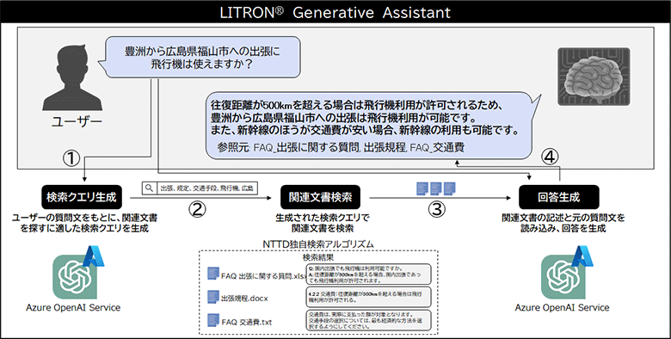Click the Azure 'A' logo under 回答生成
The width and height of the screenshot is (671, 339).
click(582, 256)
